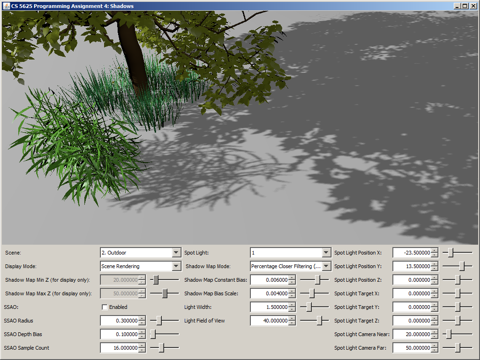Click the SSAO Depth Bias slider
Viewport: 480px width, 360px height.
[x=164, y=334]
